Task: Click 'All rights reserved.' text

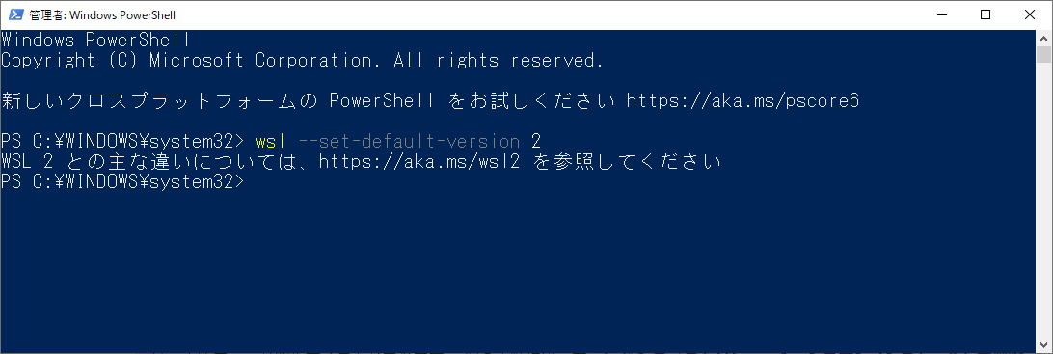Action: [499, 61]
